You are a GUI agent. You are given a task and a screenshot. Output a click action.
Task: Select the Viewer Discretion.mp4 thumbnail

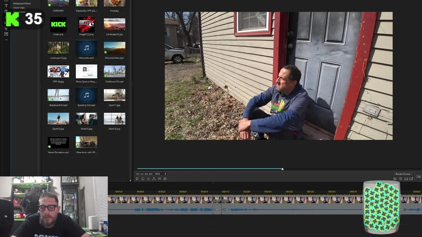point(58,143)
